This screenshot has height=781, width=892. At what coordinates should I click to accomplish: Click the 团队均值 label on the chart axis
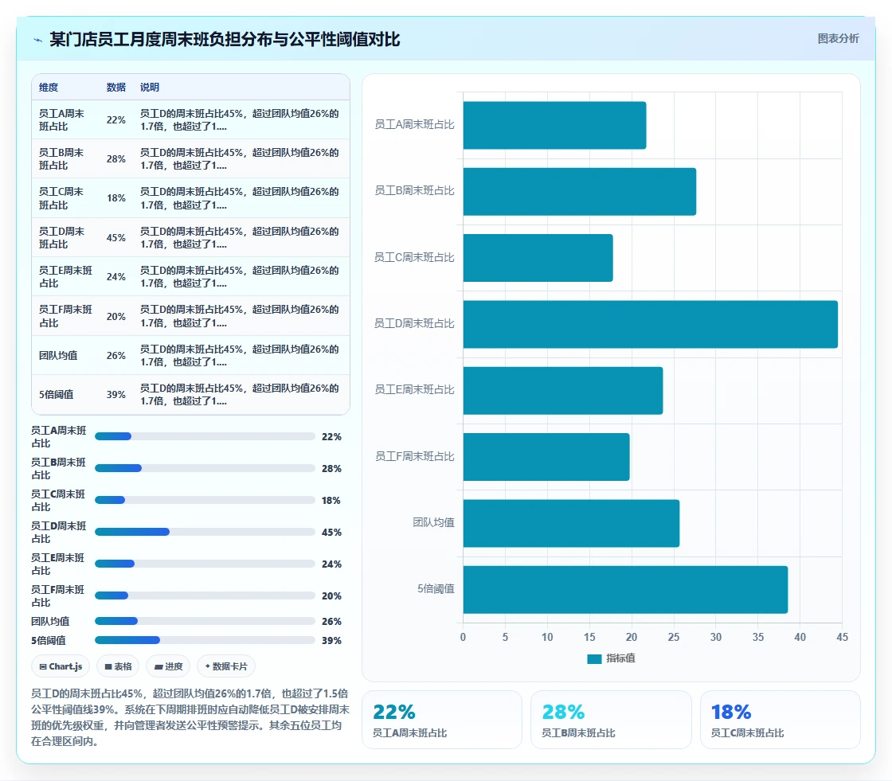433,522
